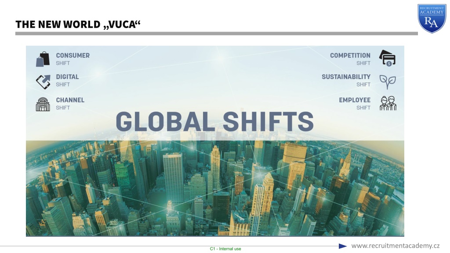The image size is (450, 253).
Task: Click "SHIFT" text under COMPETITION
Action: 363,63
